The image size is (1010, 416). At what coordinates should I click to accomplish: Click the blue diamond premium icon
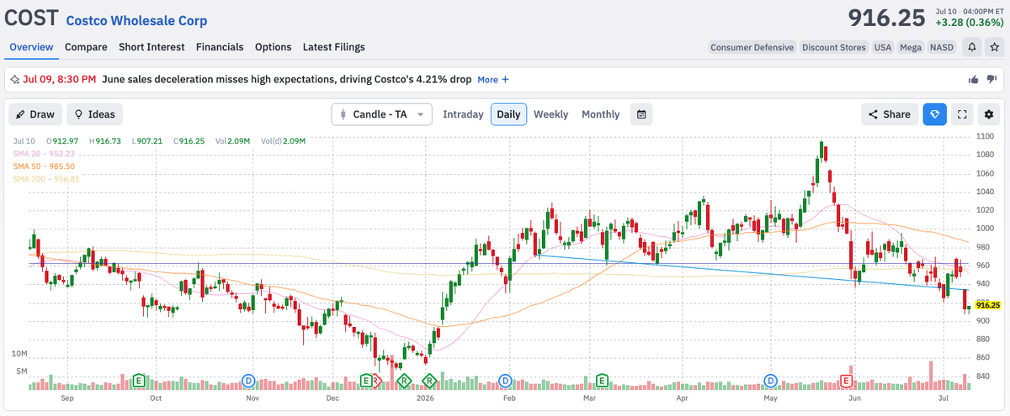pyautogui.click(x=935, y=114)
